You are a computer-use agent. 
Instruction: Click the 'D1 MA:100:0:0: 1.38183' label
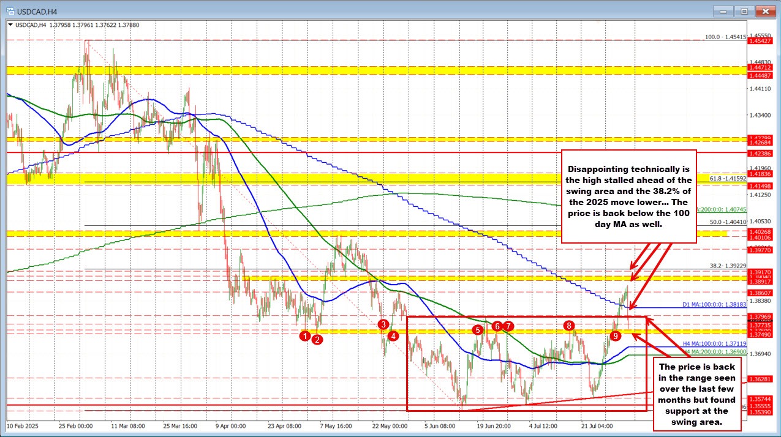point(714,304)
